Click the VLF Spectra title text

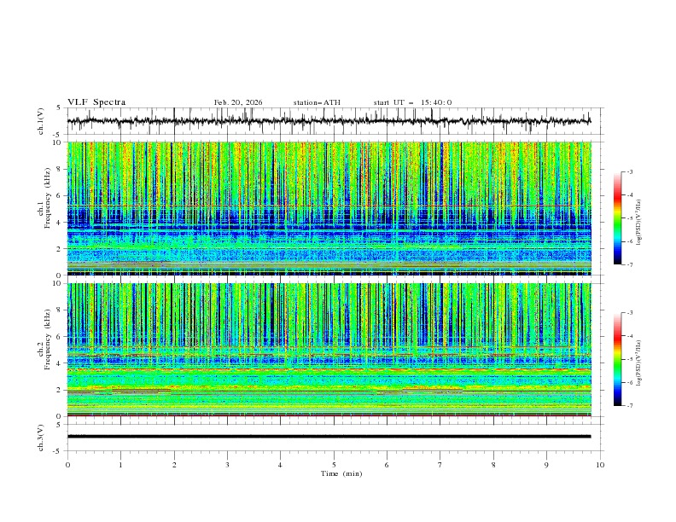(x=96, y=102)
